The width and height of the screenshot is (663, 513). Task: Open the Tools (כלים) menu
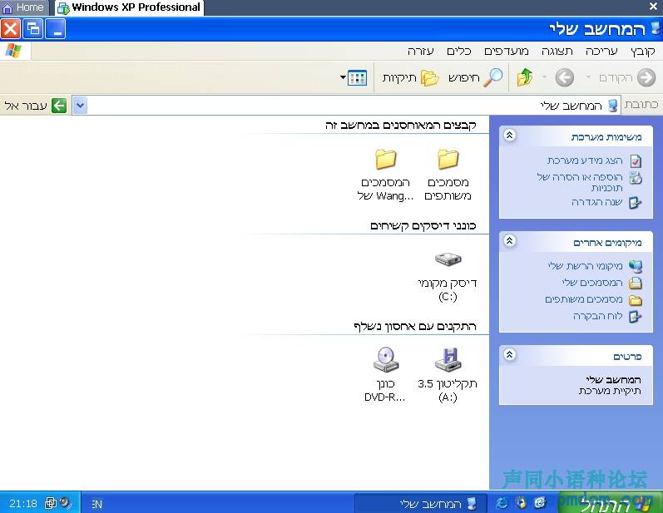coord(458,52)
